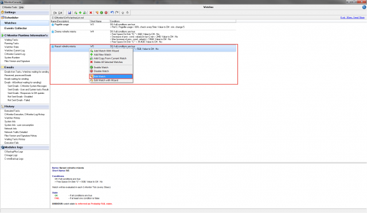
Task: Choose Delete All Selected Watches in context menu
Action: point(111,62)
